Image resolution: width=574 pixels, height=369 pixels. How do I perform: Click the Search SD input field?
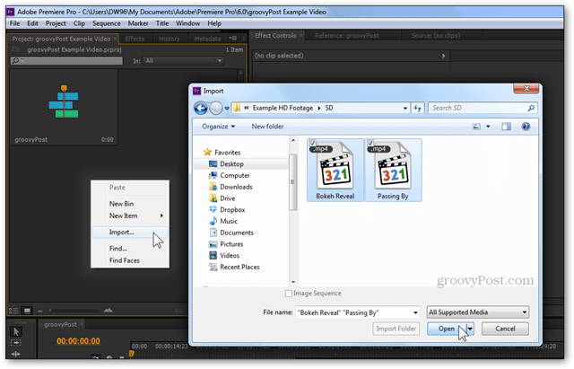tap(478, 108)
